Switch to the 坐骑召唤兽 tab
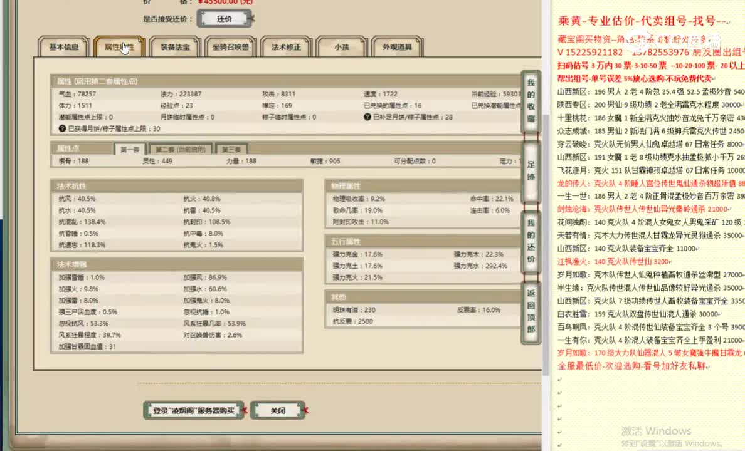Screen dimensions: 745x451 230,47
